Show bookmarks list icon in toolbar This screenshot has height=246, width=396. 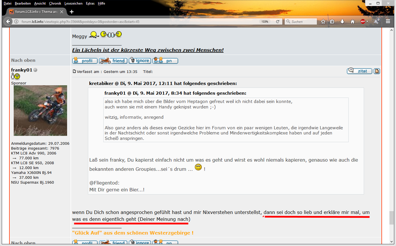(x=332, y=21)
